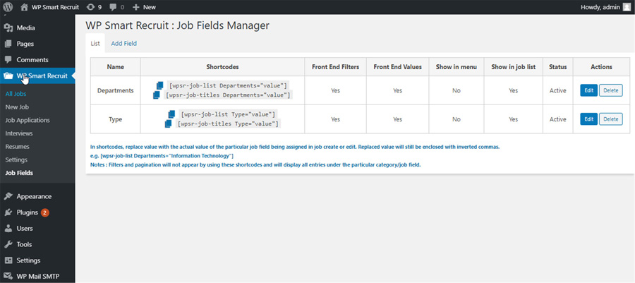Screen dimensions: 635x283
Task: Switch to the Add Field tab
Action: 123,44
